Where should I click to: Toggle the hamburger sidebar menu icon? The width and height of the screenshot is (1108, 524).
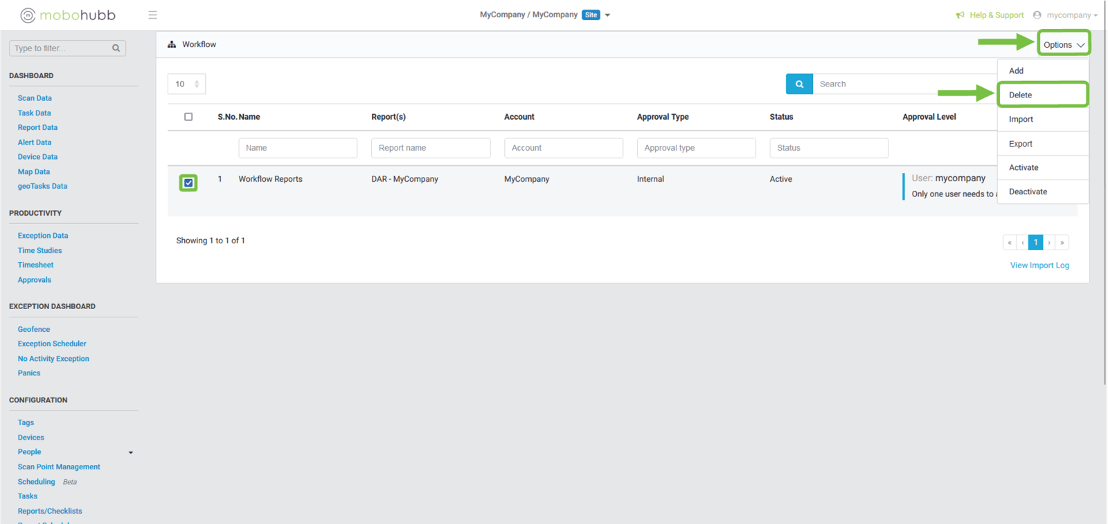click(x=152, y=15)
